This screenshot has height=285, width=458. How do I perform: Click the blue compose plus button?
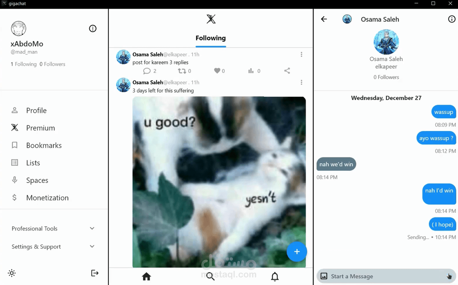pos(297,252)
